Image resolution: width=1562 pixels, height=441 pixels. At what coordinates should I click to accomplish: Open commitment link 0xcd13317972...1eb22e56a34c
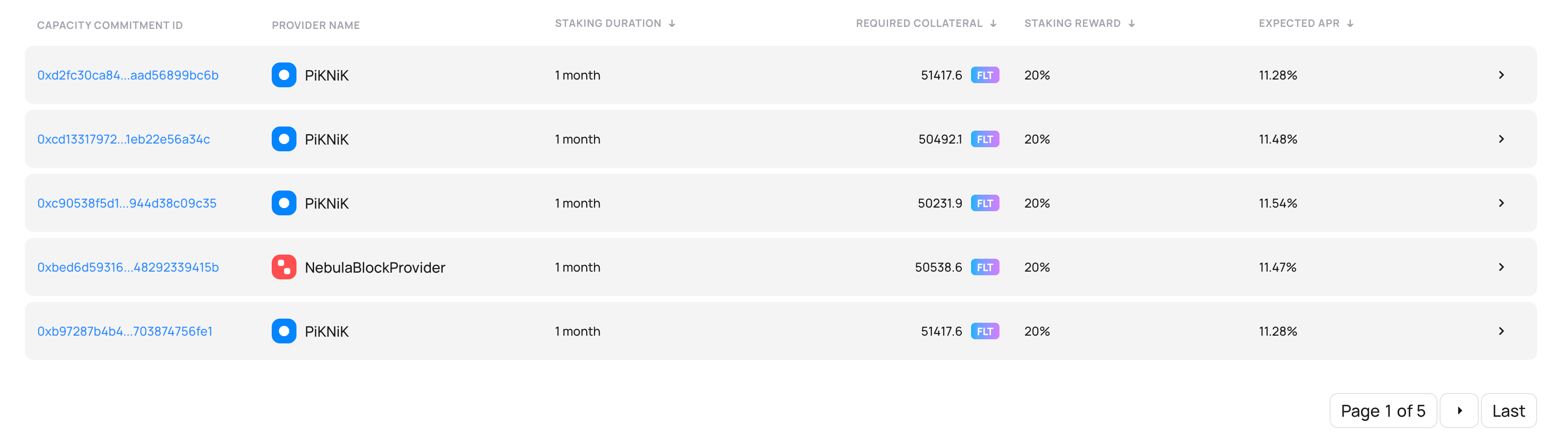(x=123, y=139)
